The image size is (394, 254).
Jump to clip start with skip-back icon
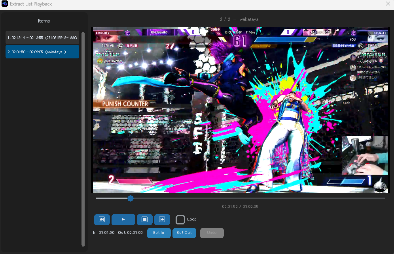coord(102,220)
